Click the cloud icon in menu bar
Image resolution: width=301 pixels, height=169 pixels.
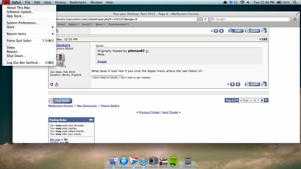point(225,2)
